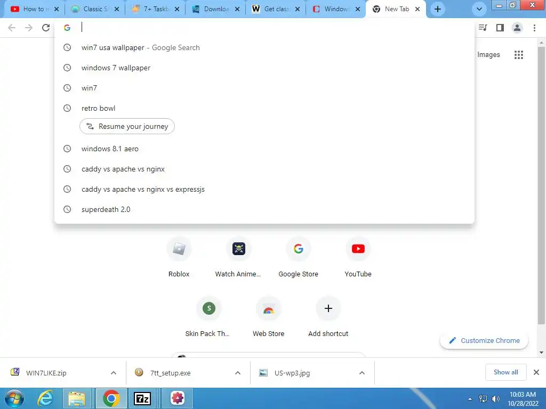
Task: Switch to the 7+ Taskb tab
Action: click(155, 10)
